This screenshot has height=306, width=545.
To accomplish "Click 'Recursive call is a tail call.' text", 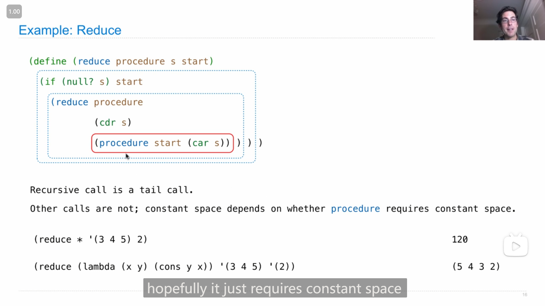I will click(112, 190).
